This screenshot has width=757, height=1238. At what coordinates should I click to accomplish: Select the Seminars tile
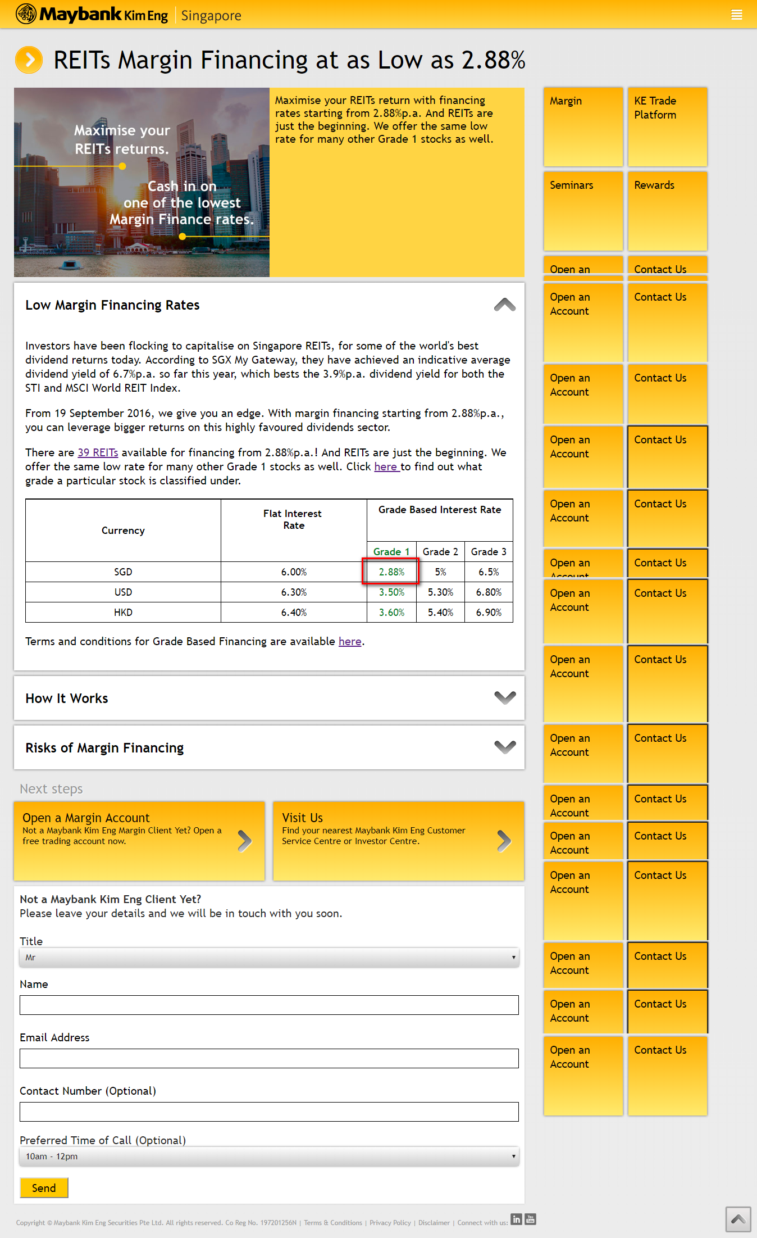pos(583,211)
